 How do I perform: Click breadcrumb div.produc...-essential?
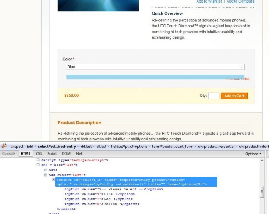click(216, 147)
